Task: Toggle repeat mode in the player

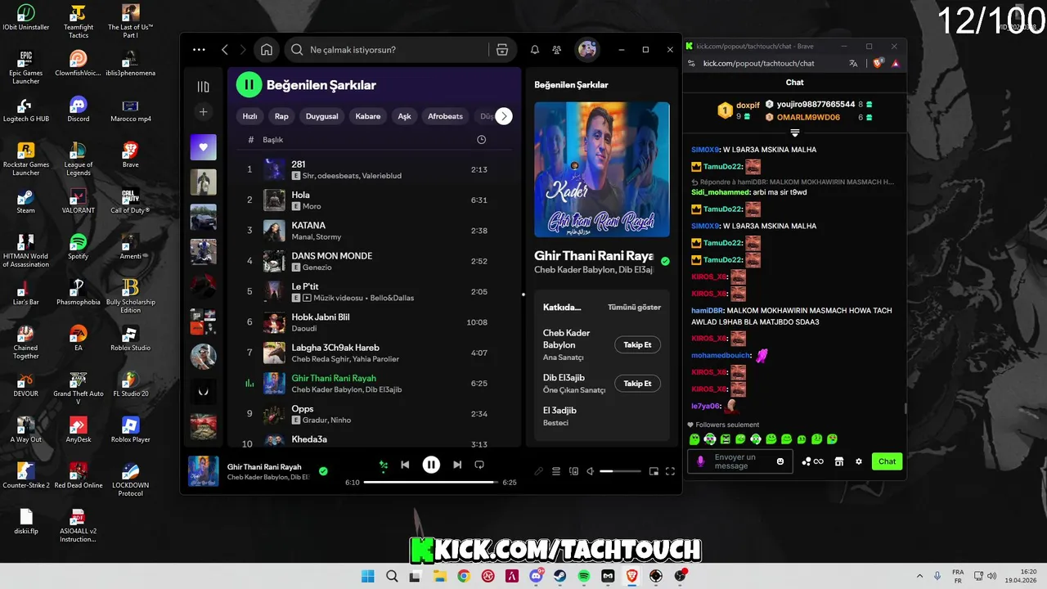Action: 479,465
